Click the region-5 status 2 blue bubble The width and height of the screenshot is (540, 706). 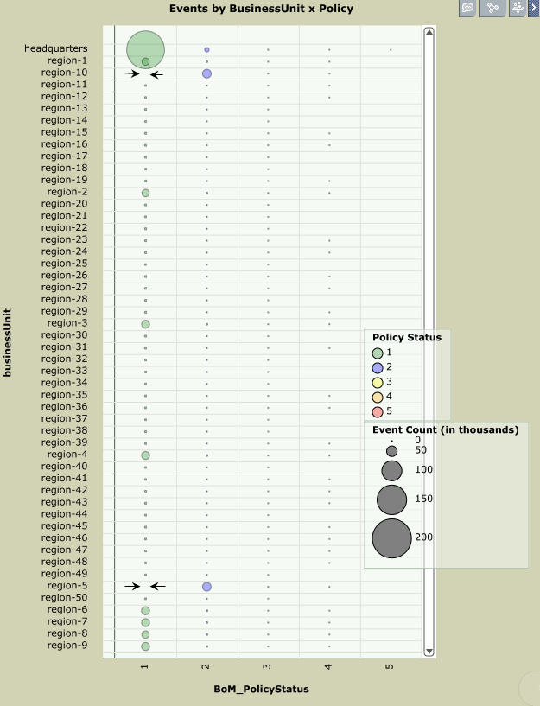[x=206, y=587]
